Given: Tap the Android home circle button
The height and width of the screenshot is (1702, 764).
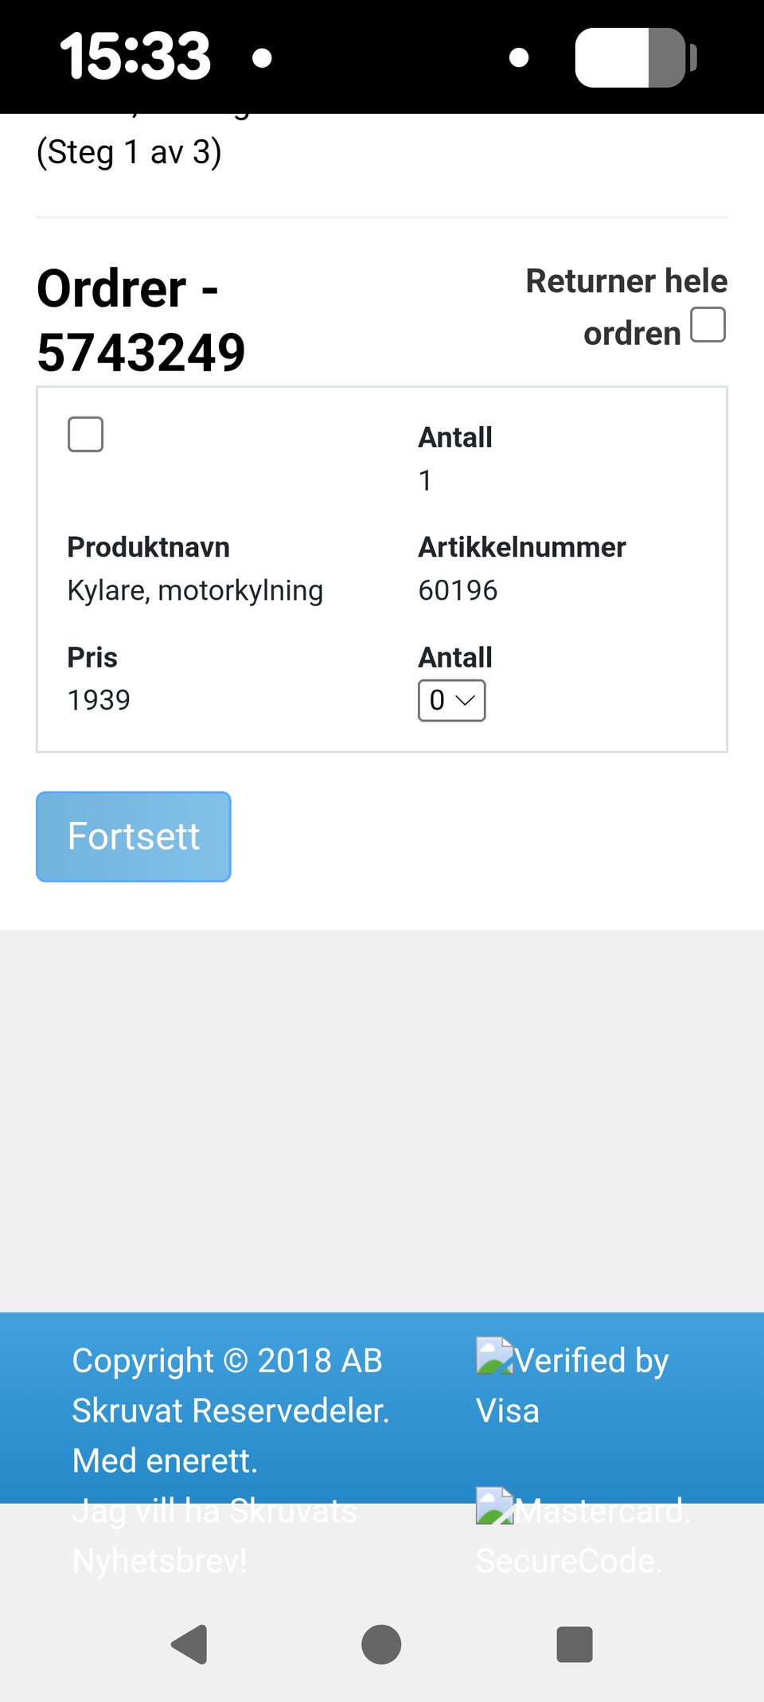Looking at the screenshot, I should [x=381, y=1645].
